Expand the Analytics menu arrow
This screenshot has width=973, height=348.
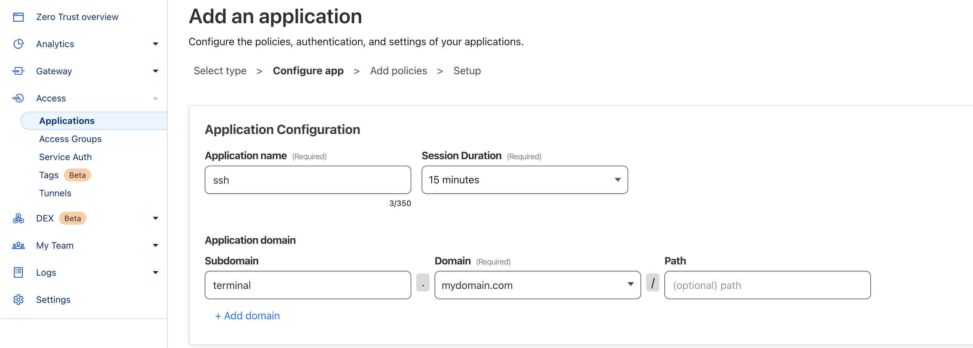click(155, 44)
